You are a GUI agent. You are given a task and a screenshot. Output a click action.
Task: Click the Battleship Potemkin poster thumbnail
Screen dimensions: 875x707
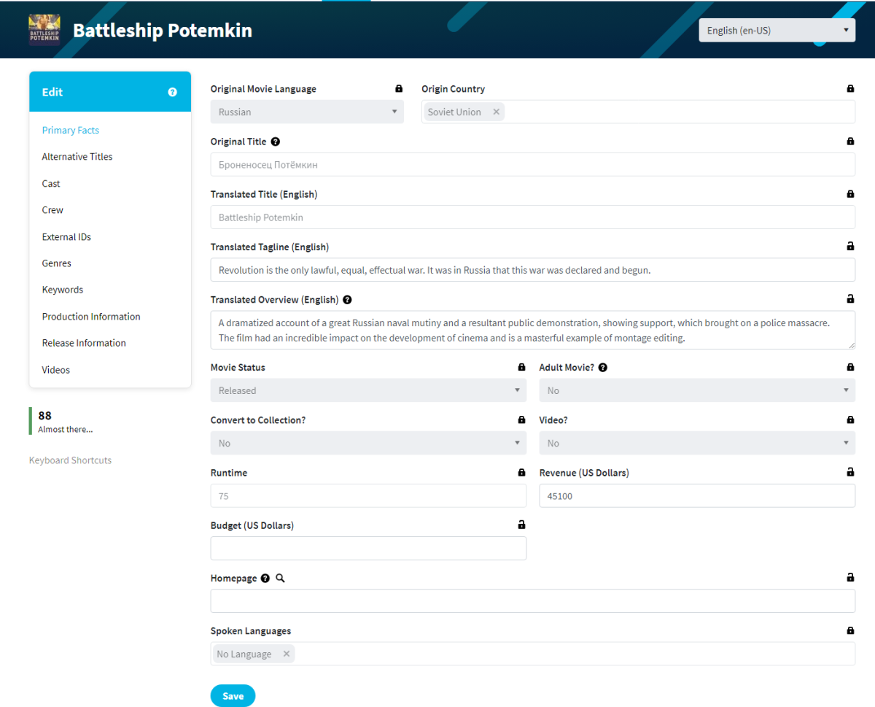click(44, 30)
